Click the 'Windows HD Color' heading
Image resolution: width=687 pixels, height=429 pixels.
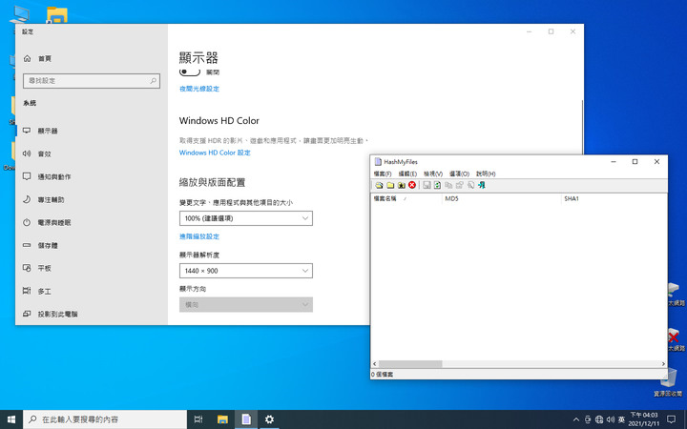click(219, 120)
